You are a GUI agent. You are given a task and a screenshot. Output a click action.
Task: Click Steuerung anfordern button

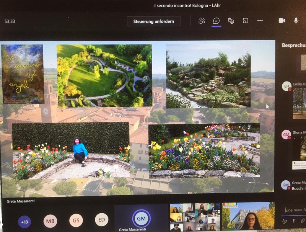(x=154, y=21)
